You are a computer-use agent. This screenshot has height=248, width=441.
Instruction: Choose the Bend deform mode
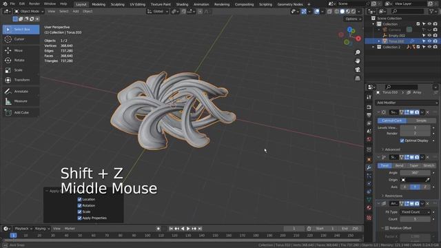point(400,165)
